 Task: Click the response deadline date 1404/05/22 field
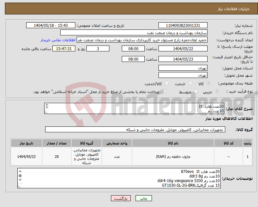click(x=183, y=49)
